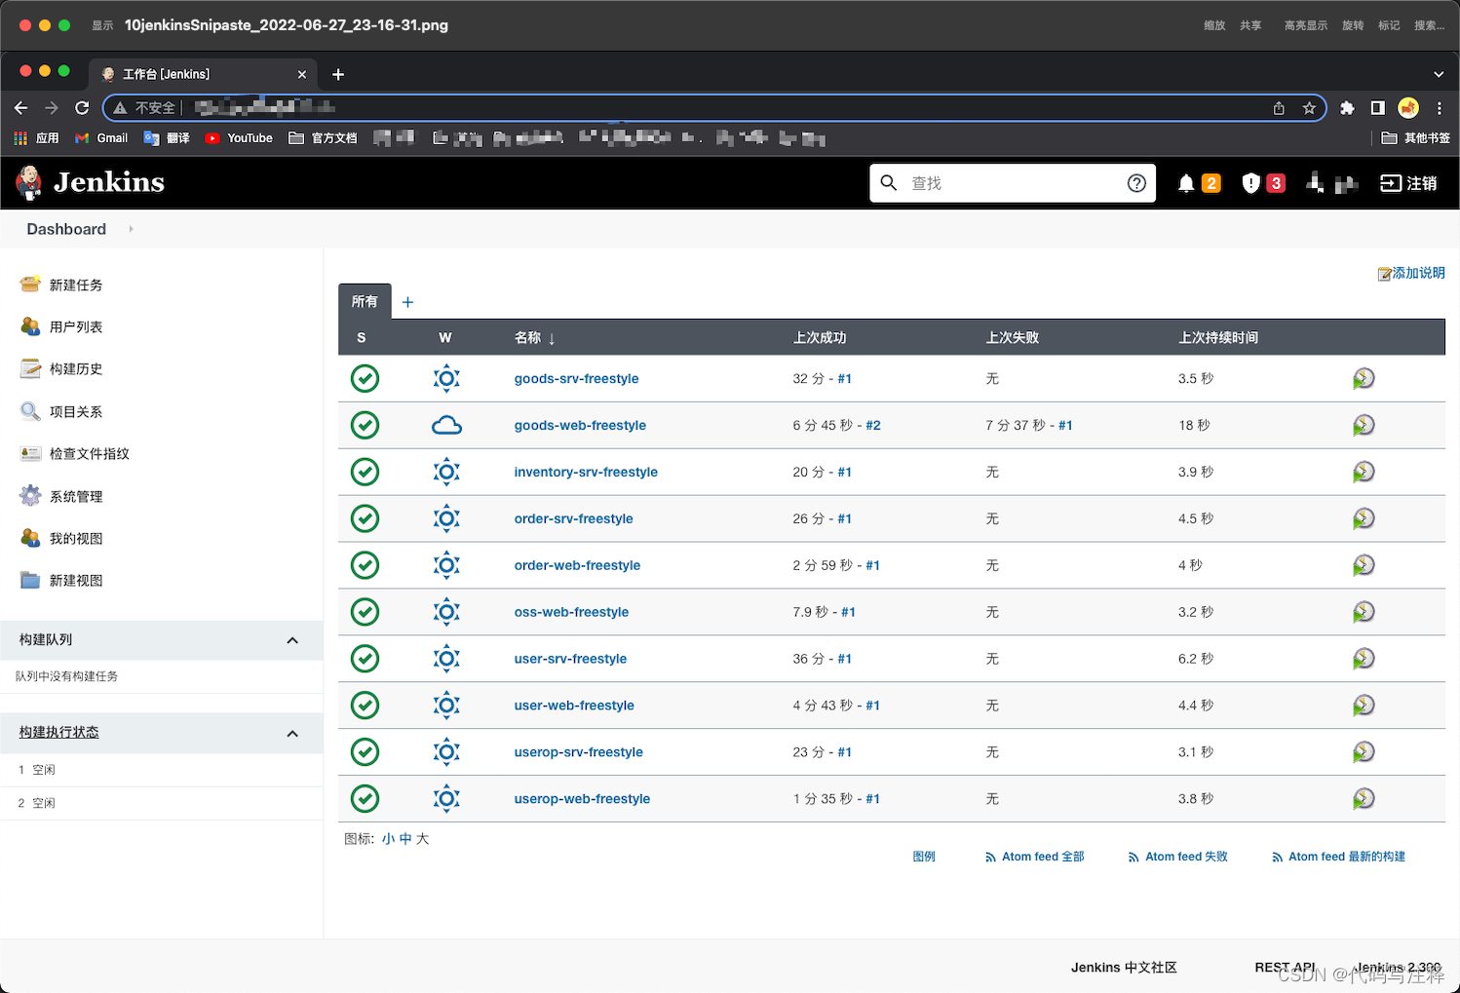Add a new view with plus tab

(x=407, y=302)
